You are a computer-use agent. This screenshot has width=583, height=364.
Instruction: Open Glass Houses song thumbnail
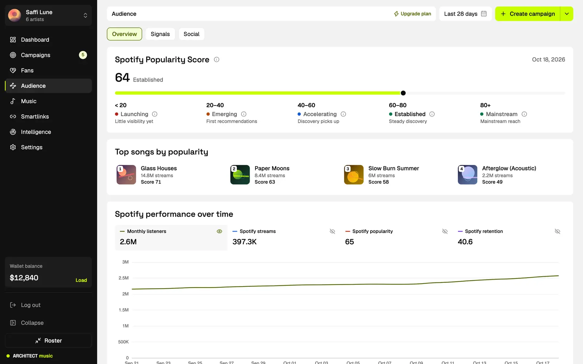point(126,175)
